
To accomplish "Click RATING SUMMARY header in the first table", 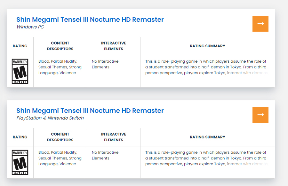I will tap(207, 46).
